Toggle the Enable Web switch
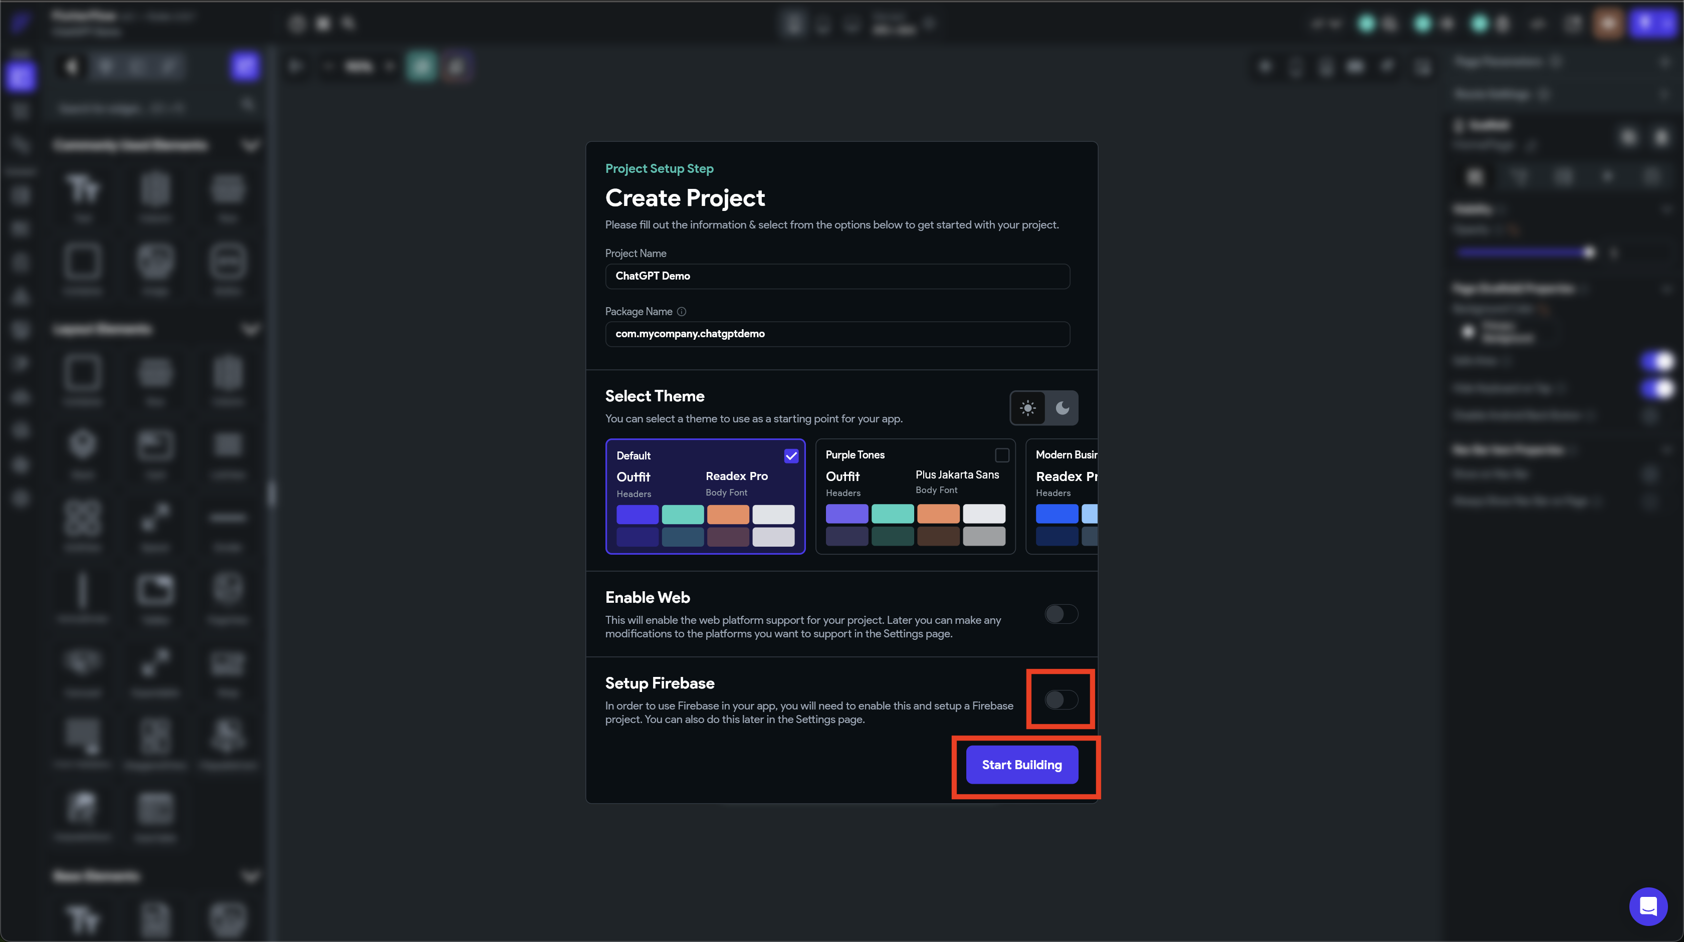 (1061, 614)
